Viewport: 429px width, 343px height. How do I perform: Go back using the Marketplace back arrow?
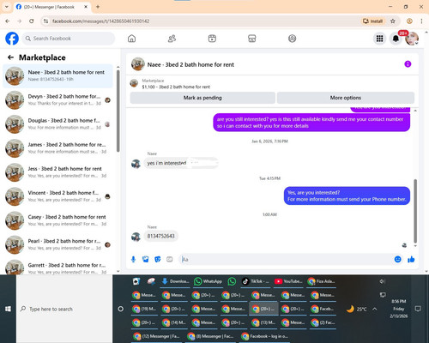(x=10, y=57)
